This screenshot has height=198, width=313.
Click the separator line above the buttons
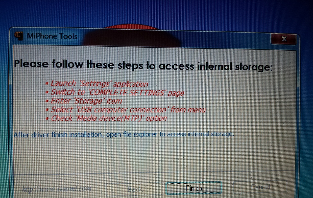[x=154, y=172]
